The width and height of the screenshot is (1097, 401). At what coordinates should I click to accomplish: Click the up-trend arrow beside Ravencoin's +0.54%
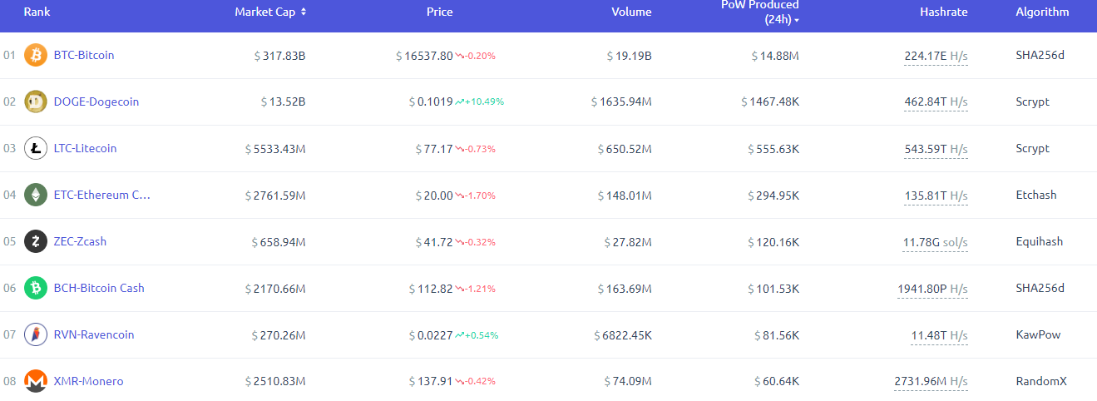[460, 335]
